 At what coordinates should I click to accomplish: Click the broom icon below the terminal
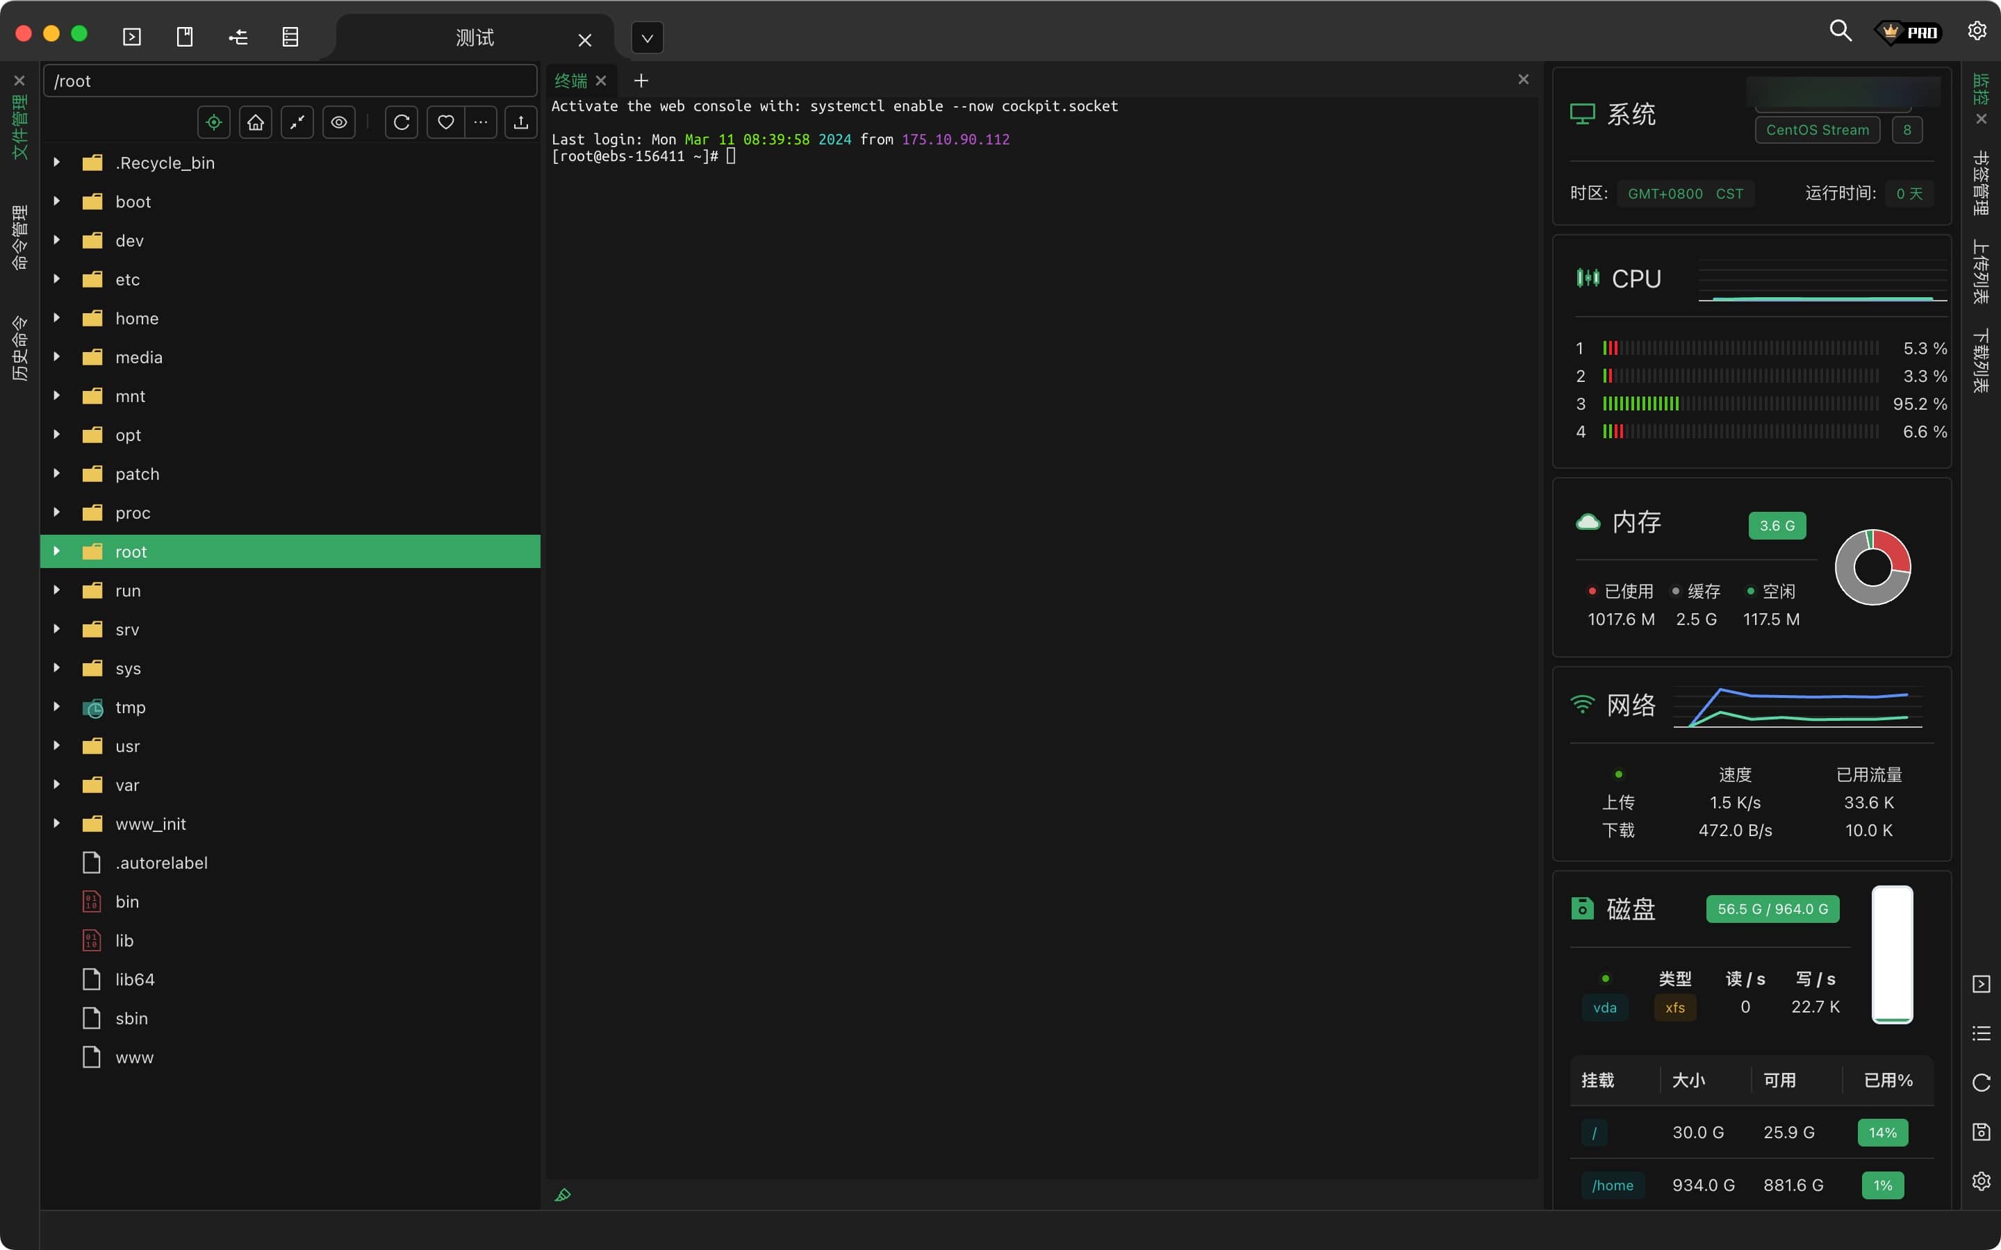[x=563, y=1195]
